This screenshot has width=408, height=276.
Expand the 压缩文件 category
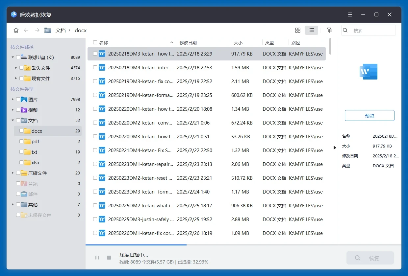(x=13, y=173)
